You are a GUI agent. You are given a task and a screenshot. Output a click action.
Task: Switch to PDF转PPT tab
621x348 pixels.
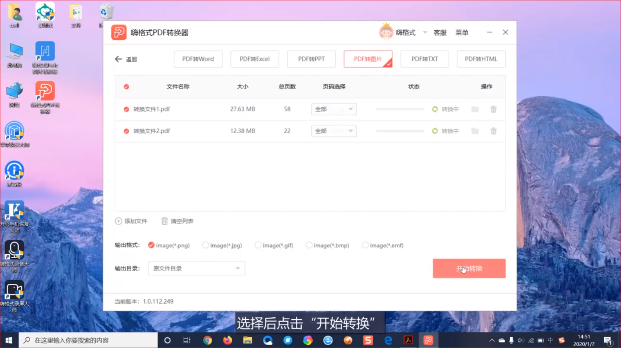311,59
